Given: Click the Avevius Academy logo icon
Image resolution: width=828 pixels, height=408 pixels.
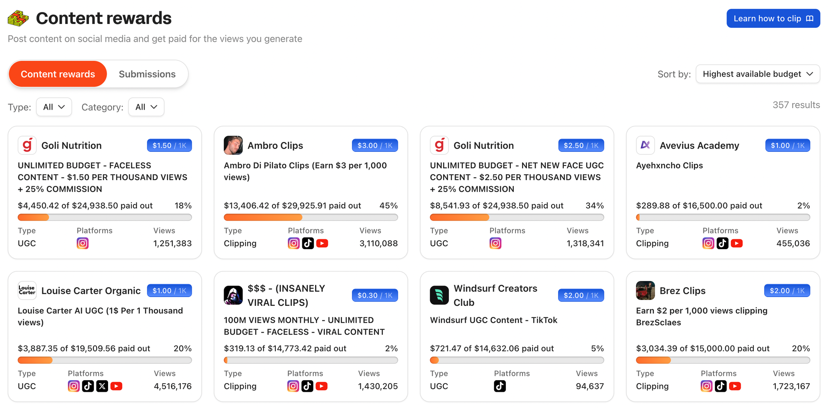Looking at the screenshot, I should click(645, 145).
